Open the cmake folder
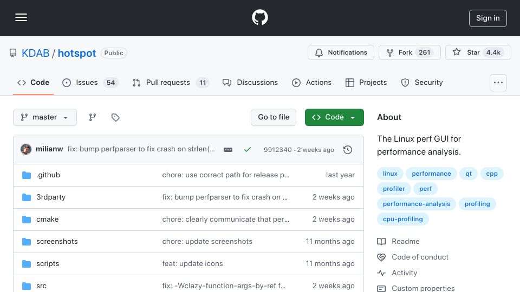The width and height of the screenshot is (520, 292). [x=48, y=219]
